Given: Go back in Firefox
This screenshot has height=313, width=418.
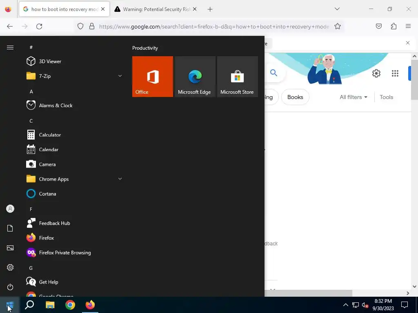Looking at the screenshot, I should pos(10,26).
